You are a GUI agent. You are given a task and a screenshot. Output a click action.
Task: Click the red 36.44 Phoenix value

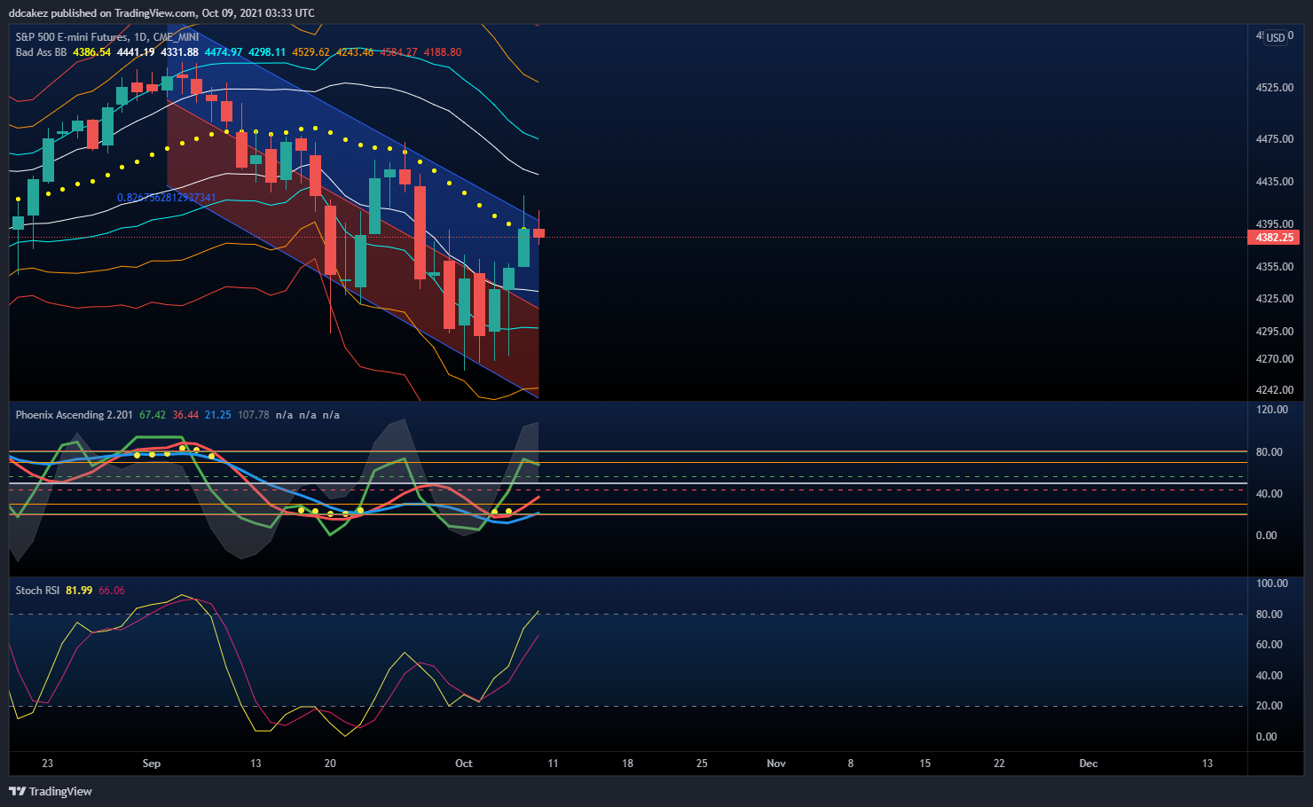[185, 415]
